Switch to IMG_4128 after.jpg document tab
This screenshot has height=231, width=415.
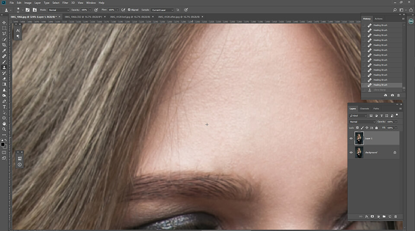(179, 17)
